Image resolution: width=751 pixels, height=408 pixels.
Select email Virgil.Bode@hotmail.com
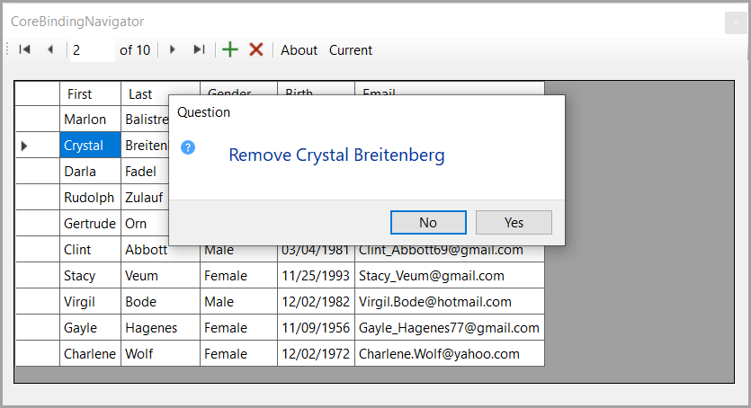point(450,302)
